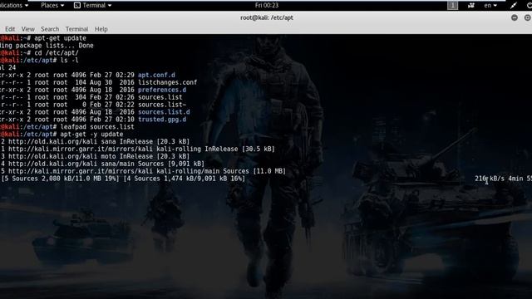Screen dimensions: 532x299
Task: Expand the Terminal app menu arrow in top bar
Action: 110,6
